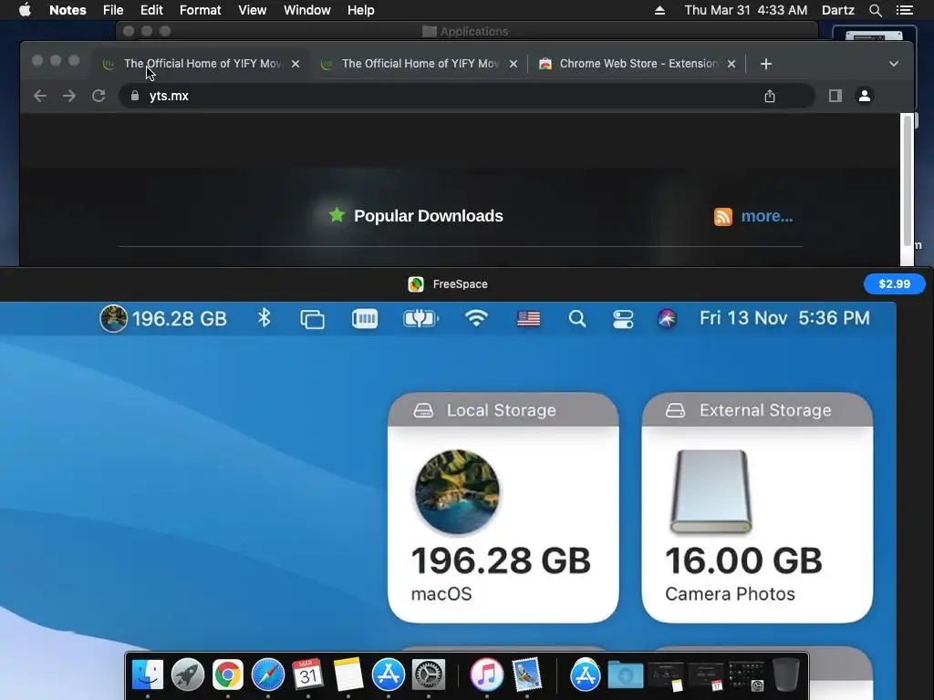Viewport: 934px width, 700px height.
Task: View site info via lock icon
Action: pyautogui.click(x=135, y=96)
